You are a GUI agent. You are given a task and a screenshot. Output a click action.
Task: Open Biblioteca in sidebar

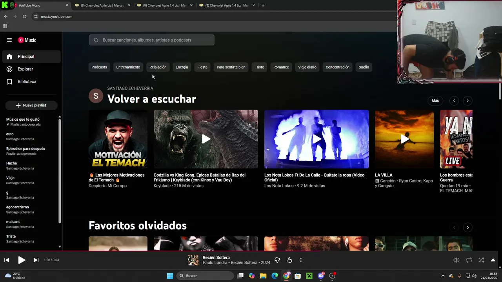coord(31,81)
